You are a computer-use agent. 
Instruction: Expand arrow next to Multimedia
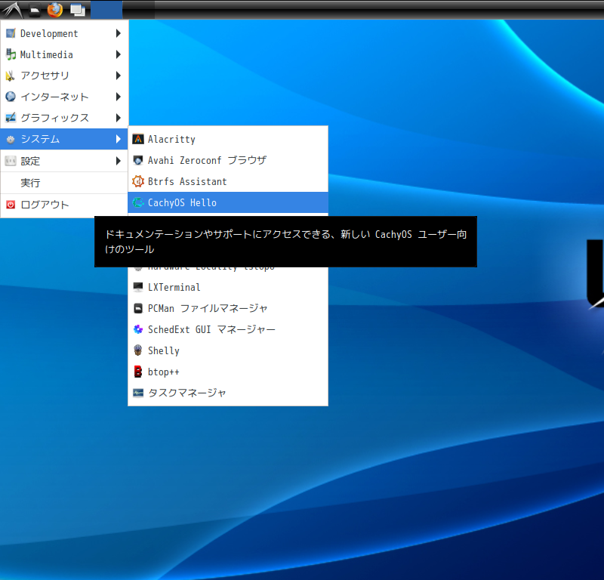pyautogui.click(x=119, y=54)
